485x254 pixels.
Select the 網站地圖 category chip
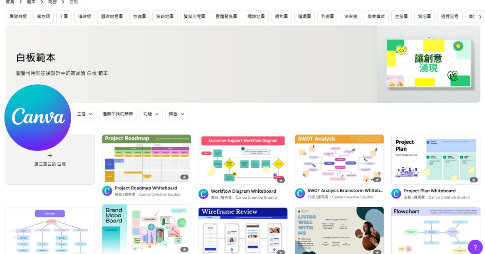(x=256, y=17)
